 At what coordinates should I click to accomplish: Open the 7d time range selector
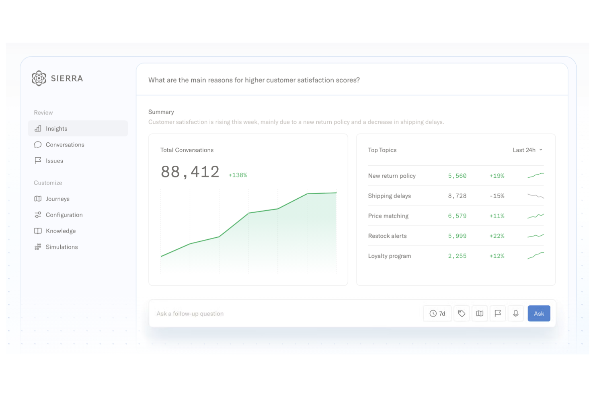[437, 314]
